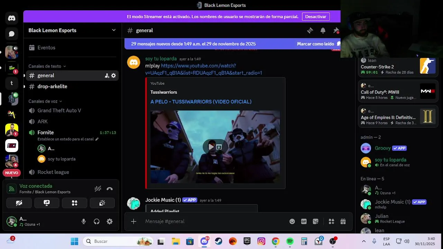Open voice connection info signal icon
The height and width of the screenshot is (249, 443).
(x=12, y=189)
